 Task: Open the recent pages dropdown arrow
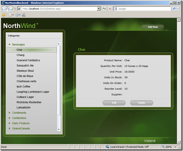click(15, 9)
